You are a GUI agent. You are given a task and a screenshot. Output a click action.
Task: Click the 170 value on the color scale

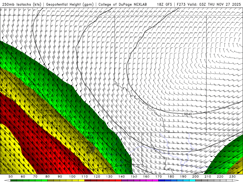pos(159,177)
